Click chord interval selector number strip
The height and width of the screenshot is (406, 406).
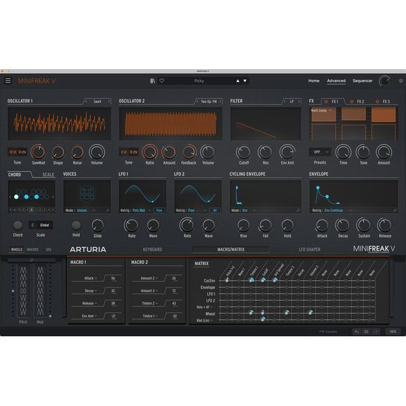coord(32,210)
